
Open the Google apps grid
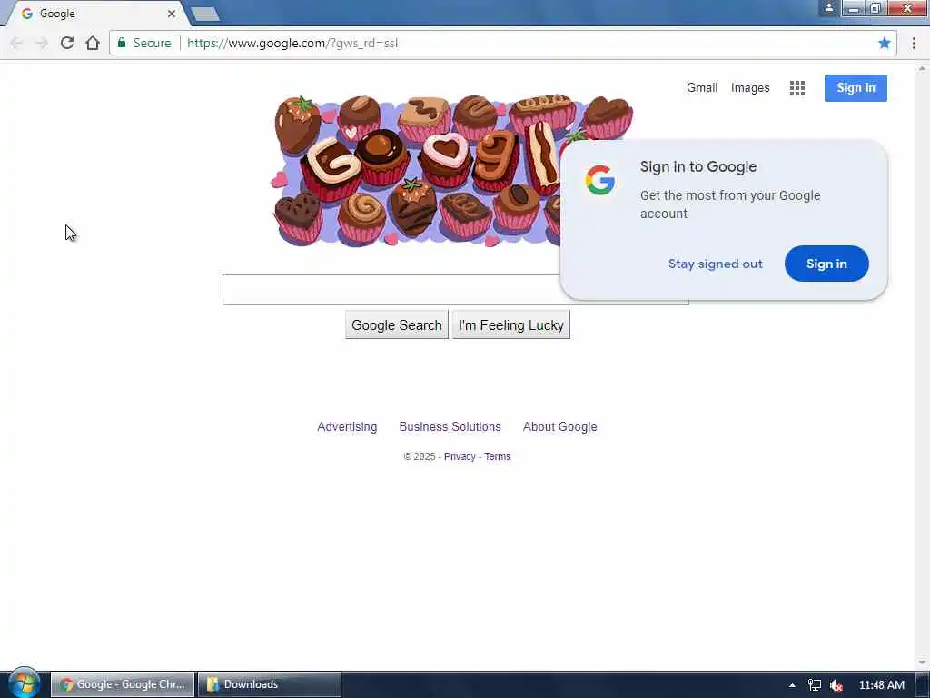pyautogui.click(x=797, y=88)
